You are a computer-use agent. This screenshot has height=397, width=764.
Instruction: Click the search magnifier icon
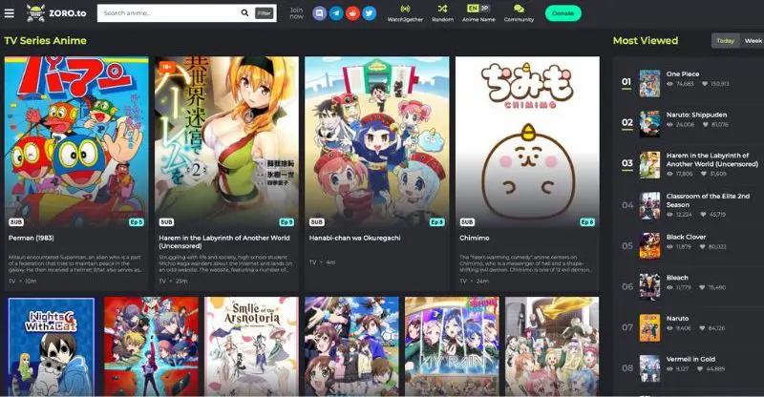click(244, 12)
